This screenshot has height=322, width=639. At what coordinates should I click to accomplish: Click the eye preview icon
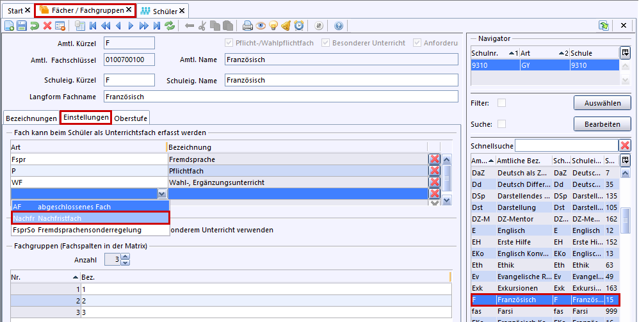click(261, 26)
